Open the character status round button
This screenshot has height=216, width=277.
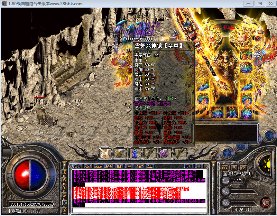click(x=227, y=153)
